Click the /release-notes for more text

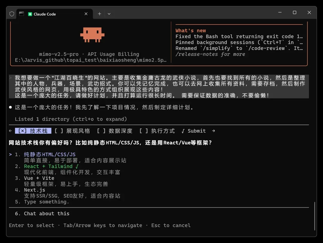point(210,54)
